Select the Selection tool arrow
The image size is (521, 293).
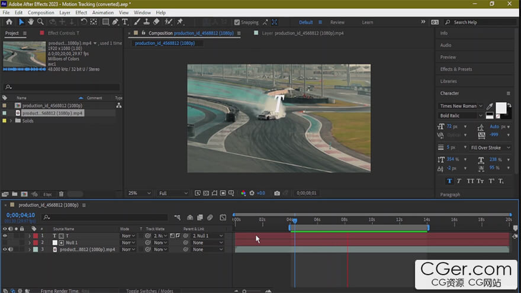pos(21,22)
